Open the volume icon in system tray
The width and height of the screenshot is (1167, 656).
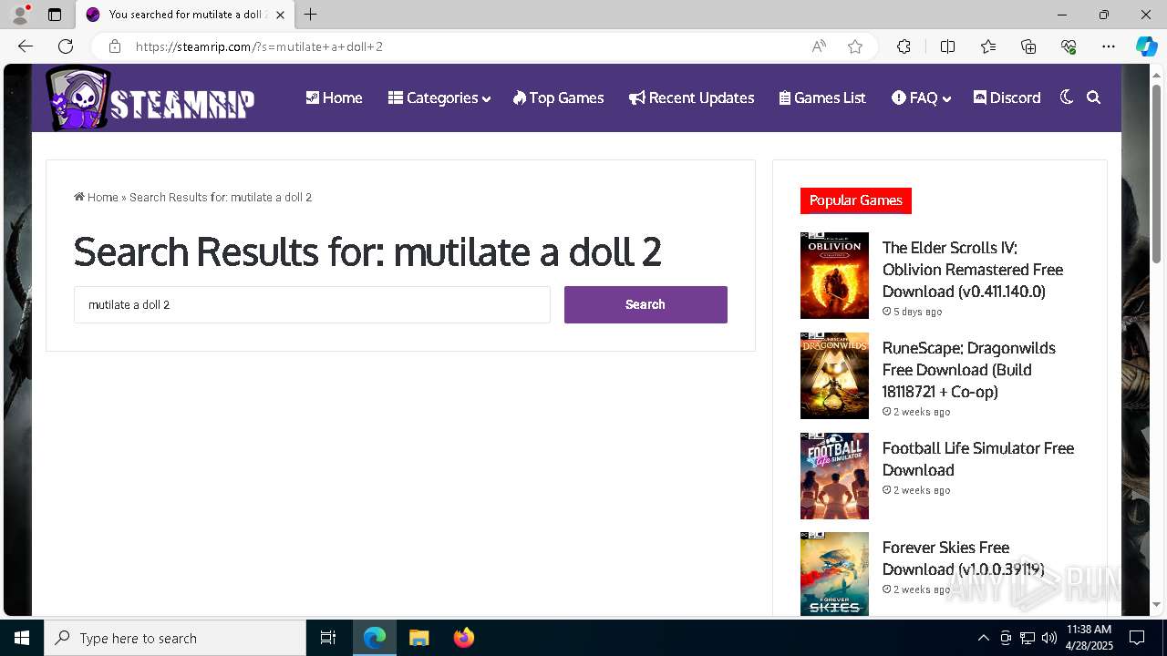pyautogui.click(x=1048, y=638)
